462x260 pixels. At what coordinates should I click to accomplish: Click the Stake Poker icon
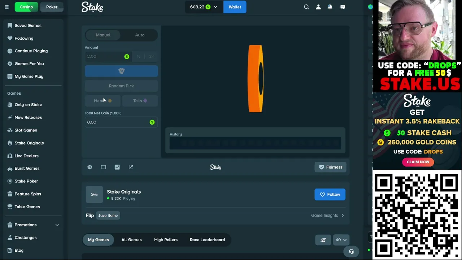[10, 181]
